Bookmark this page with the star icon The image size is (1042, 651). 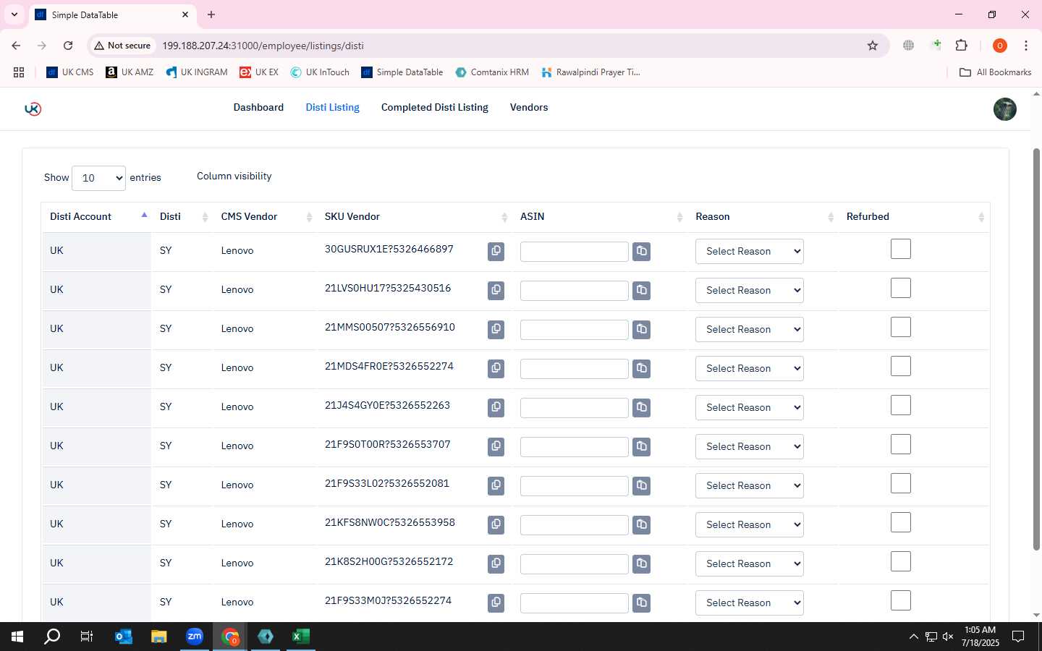pos(872,46)
